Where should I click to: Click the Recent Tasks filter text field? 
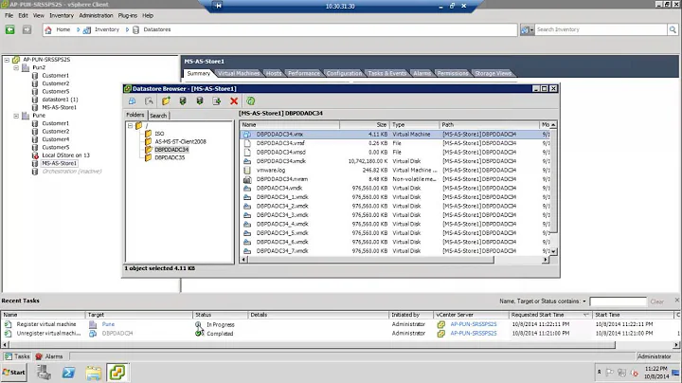click(618, 301)
